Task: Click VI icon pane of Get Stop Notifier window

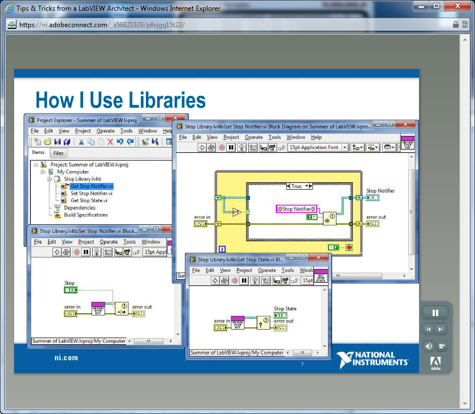Action: (x=408, y=143)
